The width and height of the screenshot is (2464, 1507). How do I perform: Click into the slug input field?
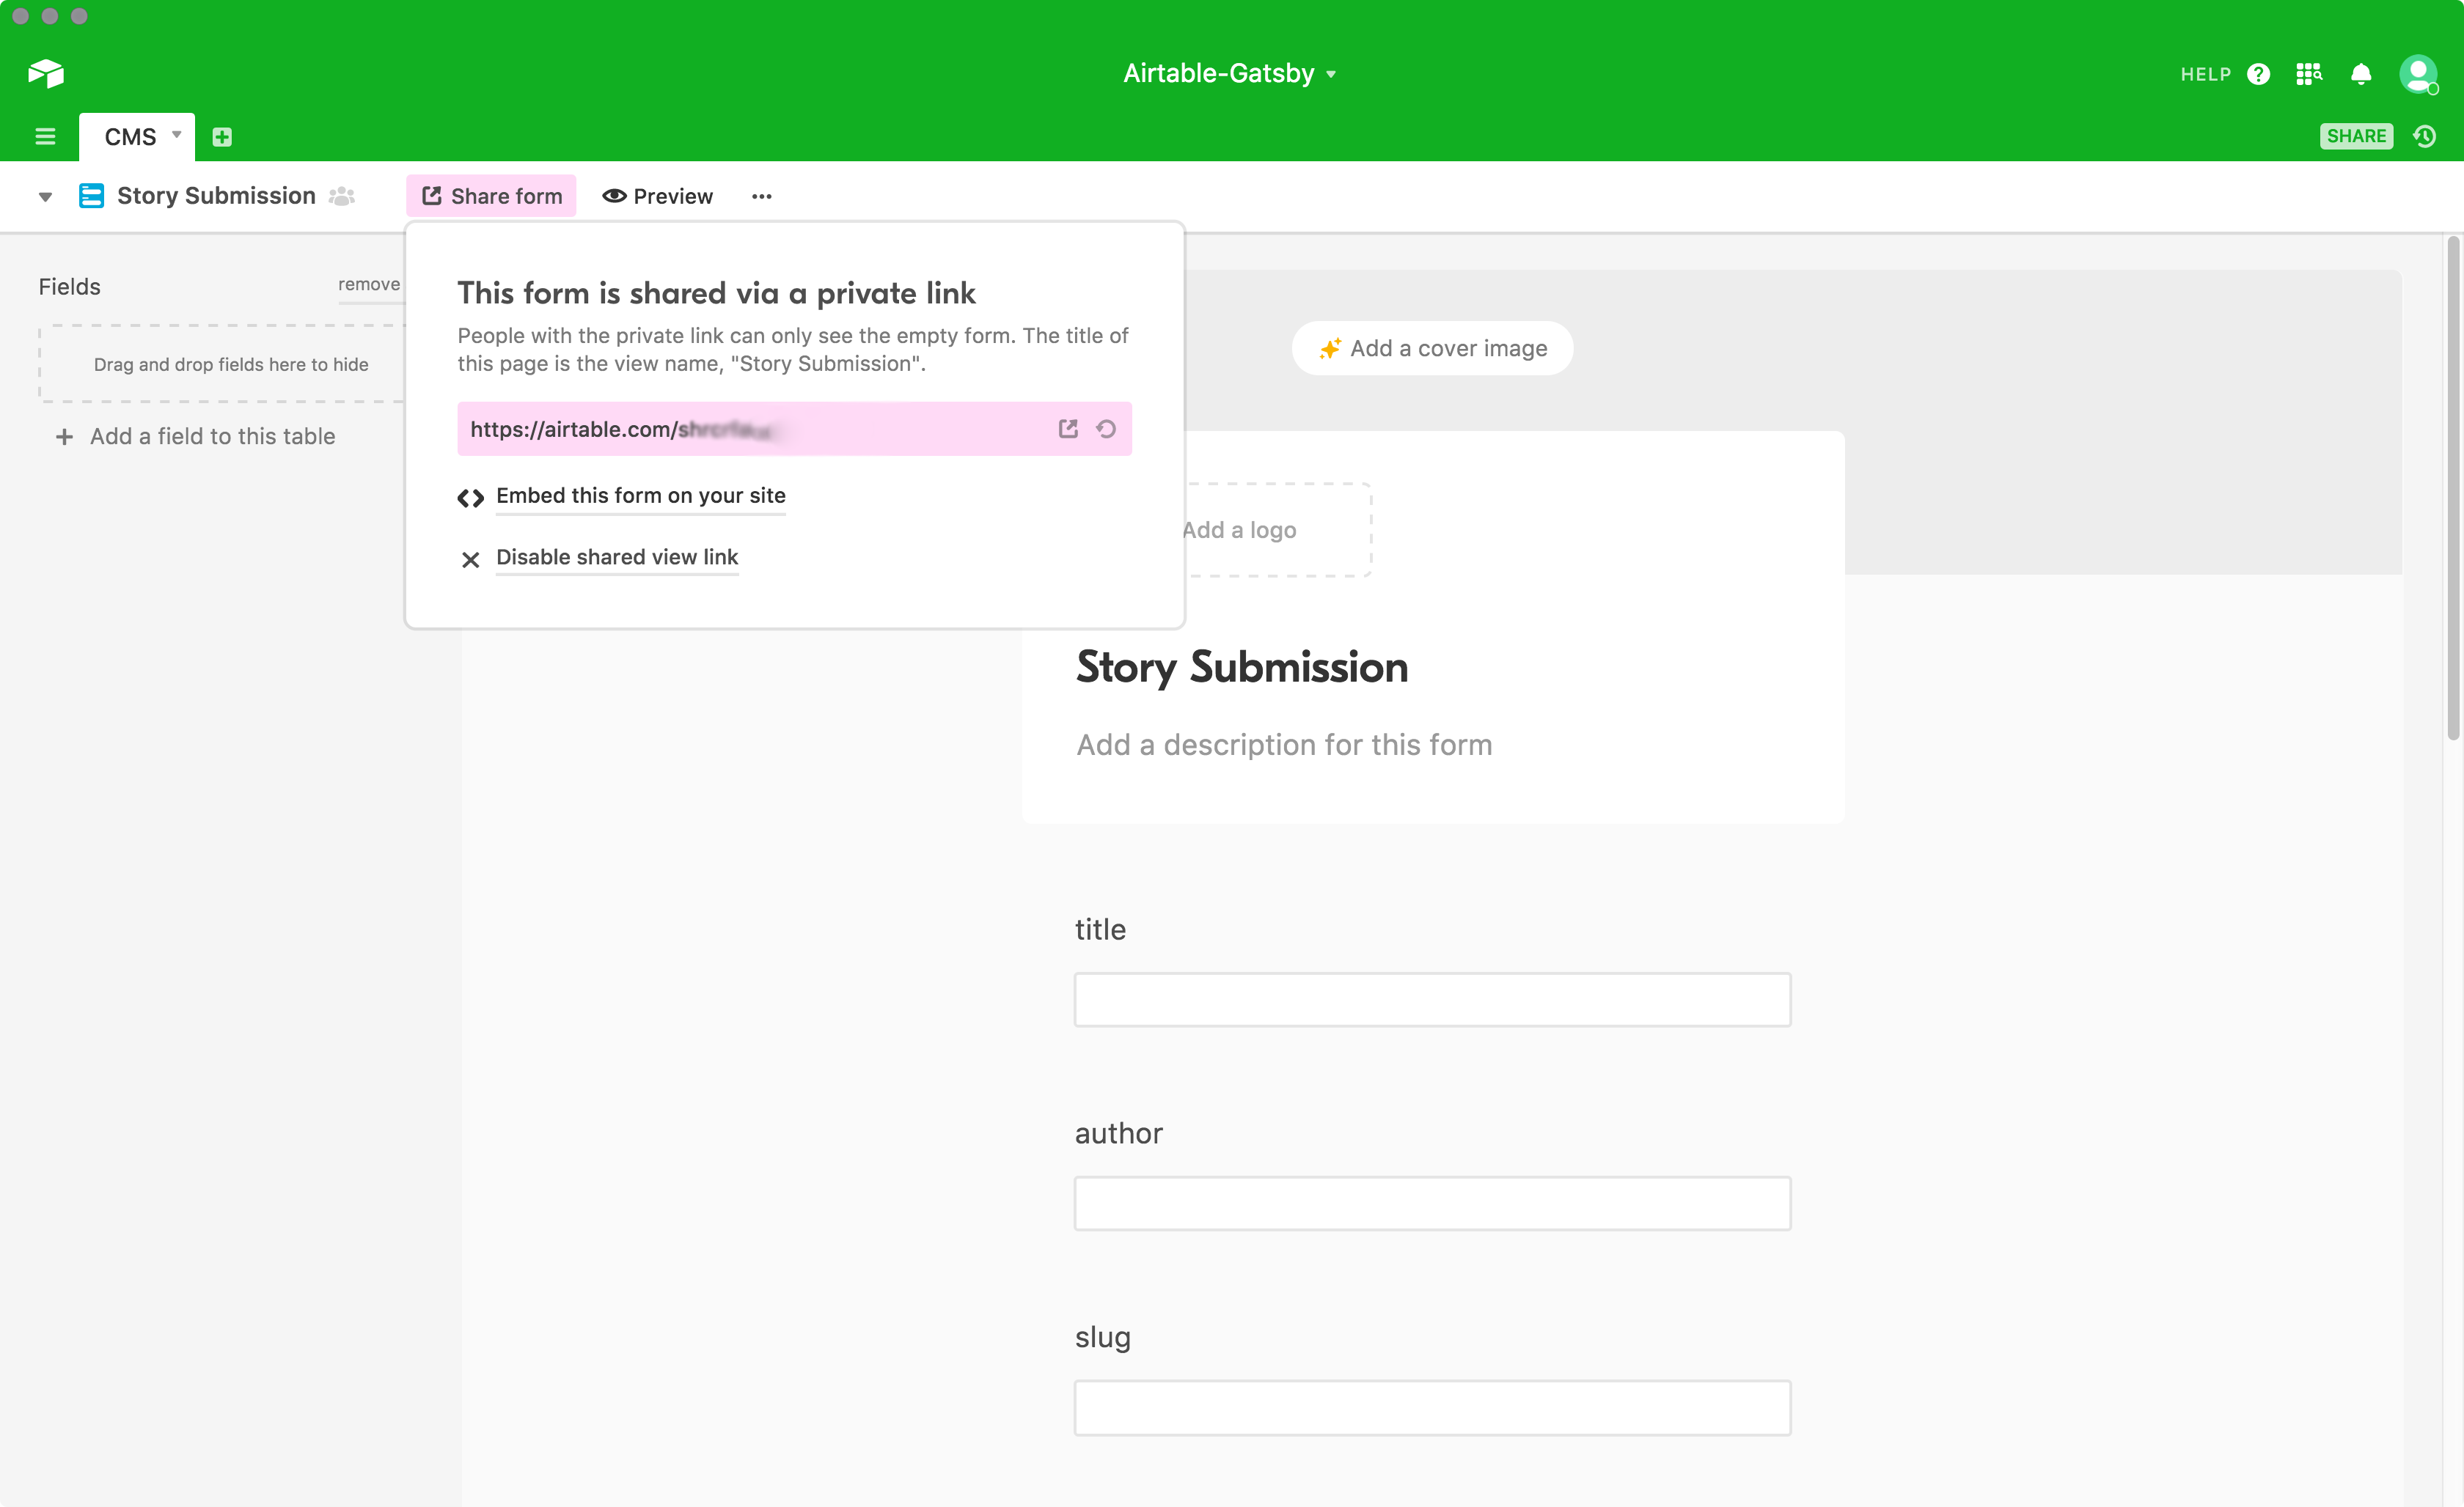click(x=1432, y=1408)
